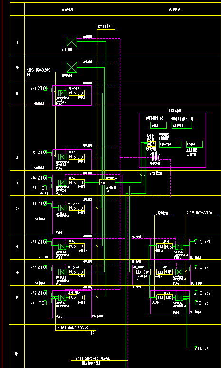This screenshot has width=221, height=368.
Task: Pick the x1 TO outlet label
Action: [x=38, y=303]
